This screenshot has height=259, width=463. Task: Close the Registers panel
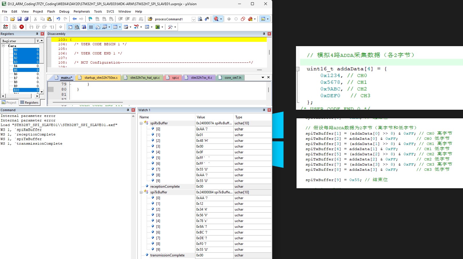point(42,34)
